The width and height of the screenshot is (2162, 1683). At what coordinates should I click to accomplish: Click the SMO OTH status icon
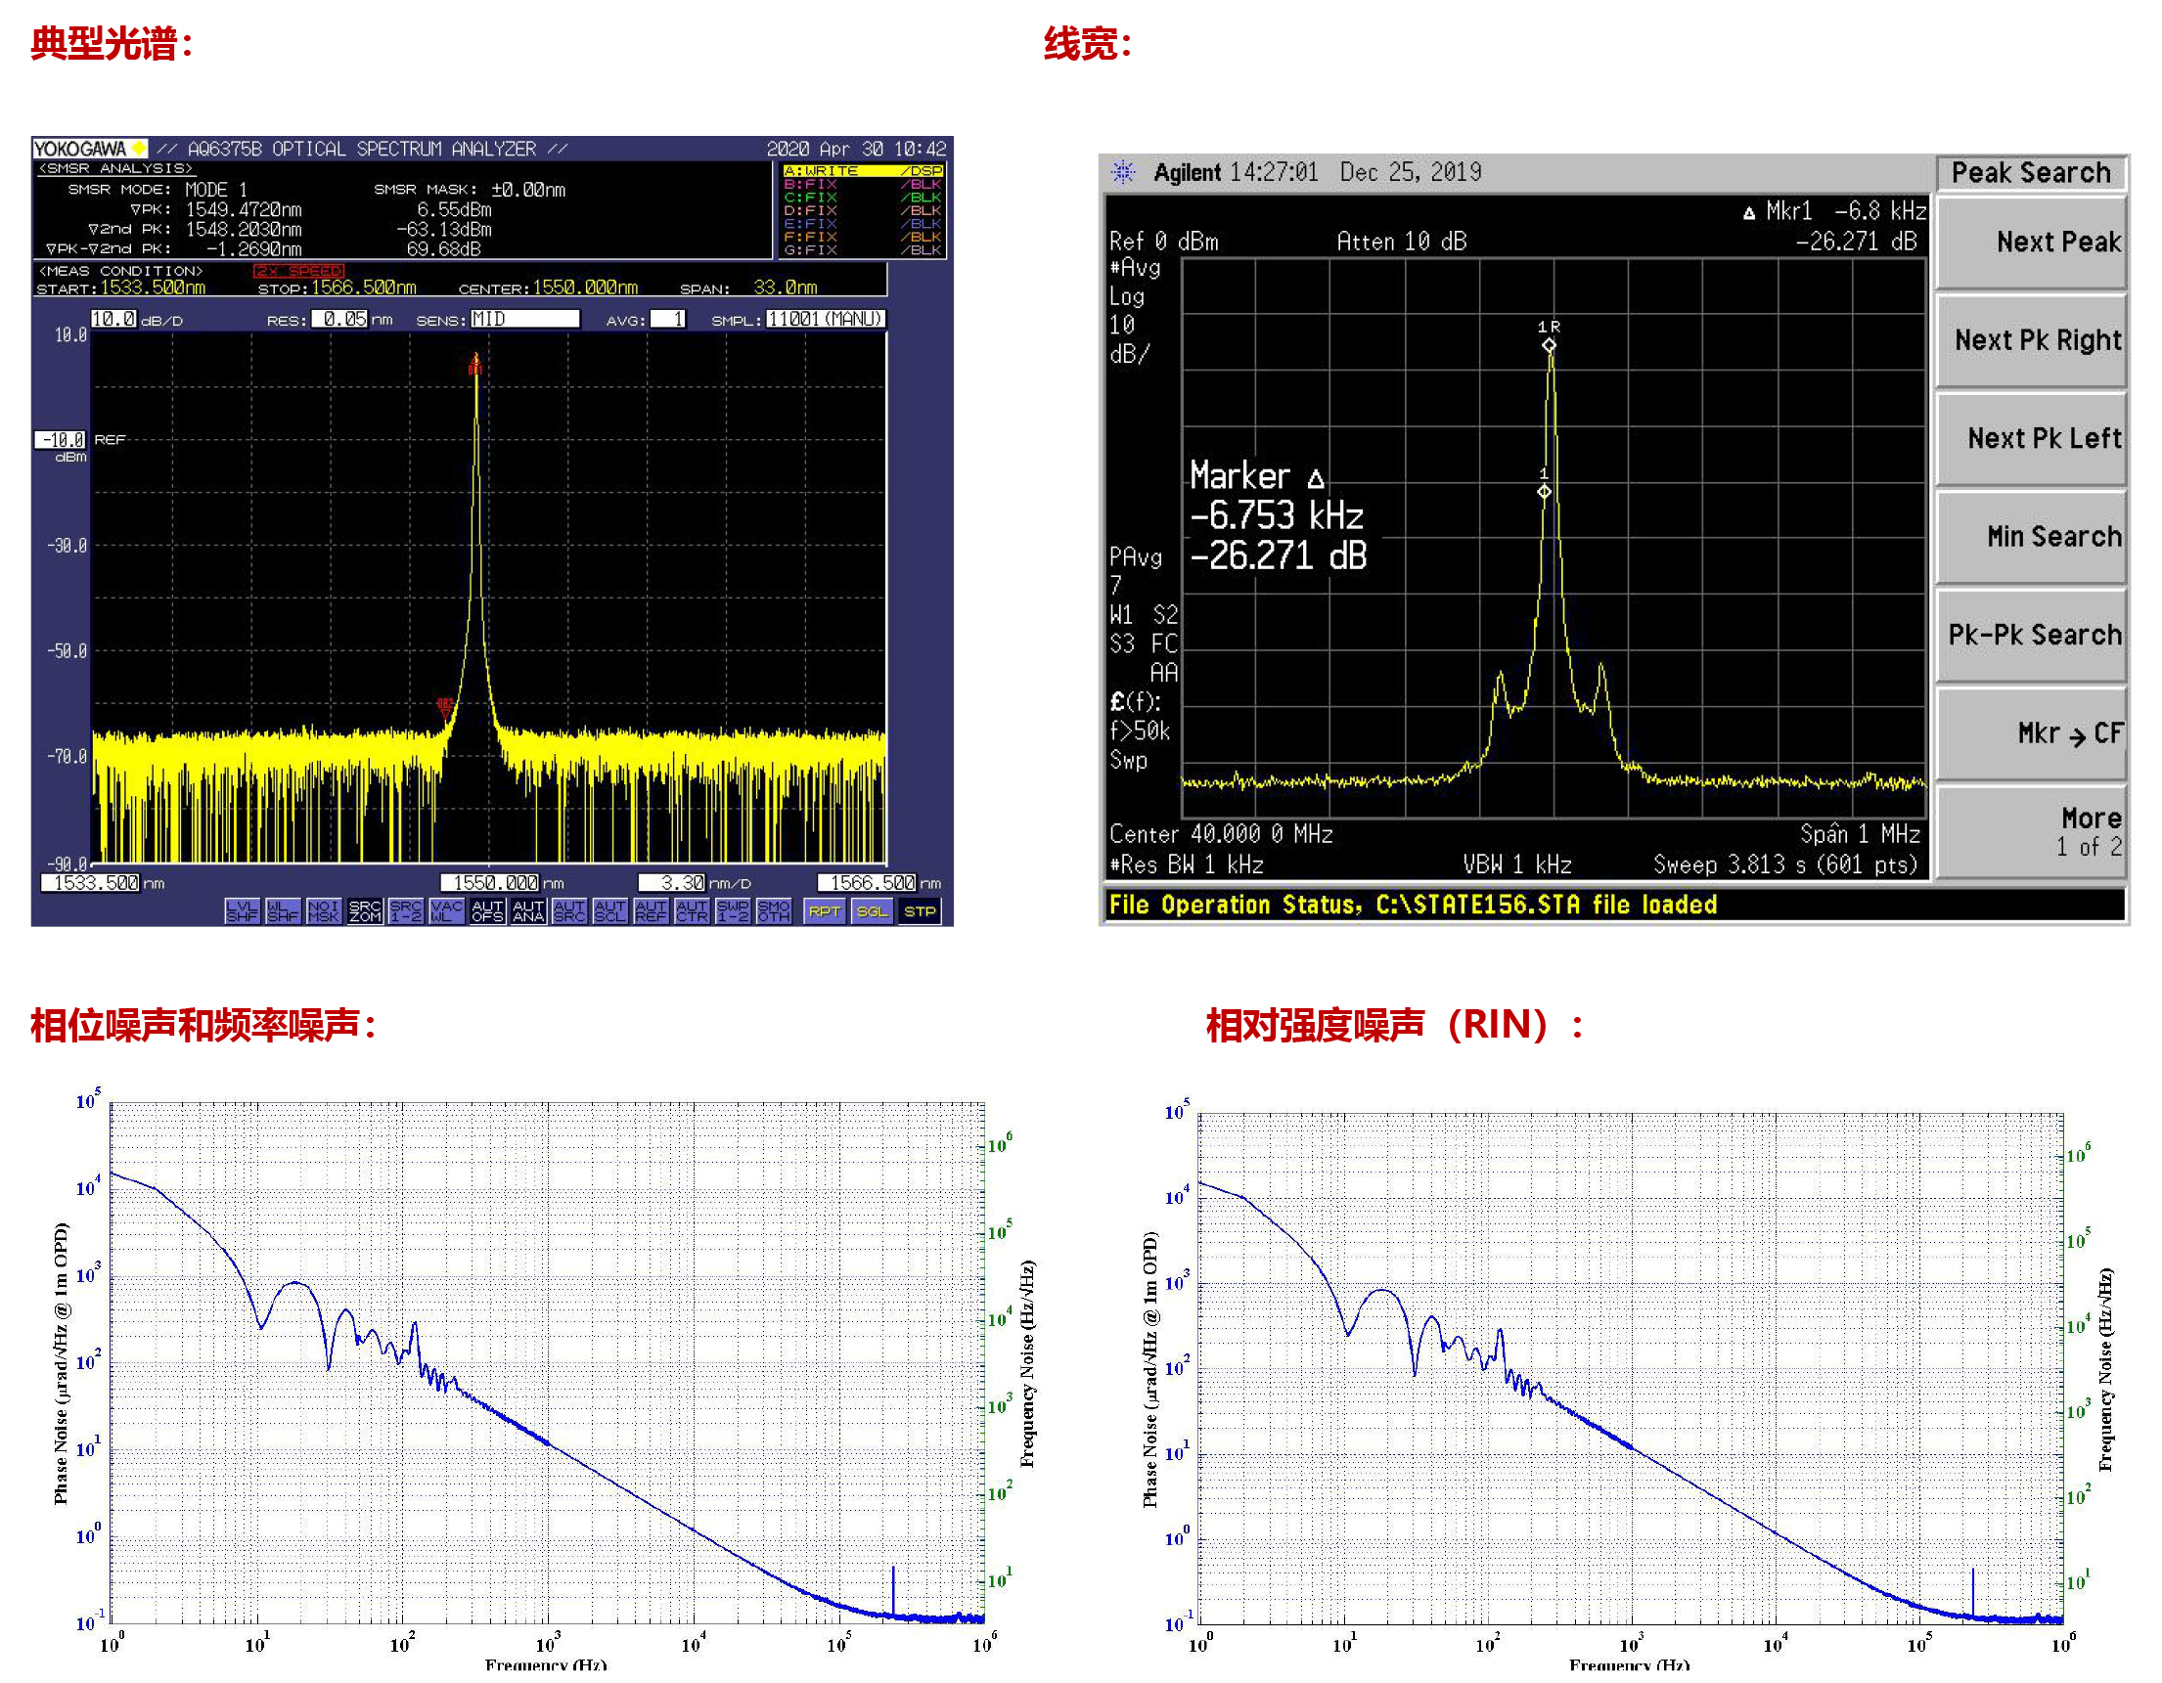[773, 911]
